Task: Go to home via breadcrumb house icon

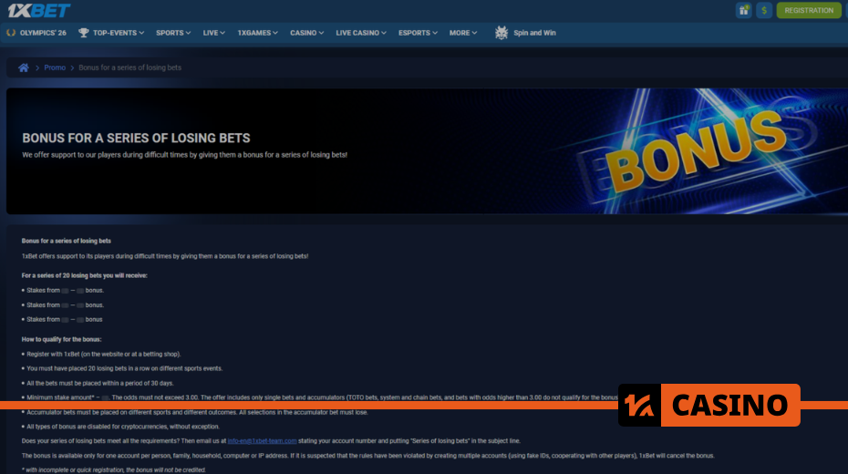Action: point(24,67)
